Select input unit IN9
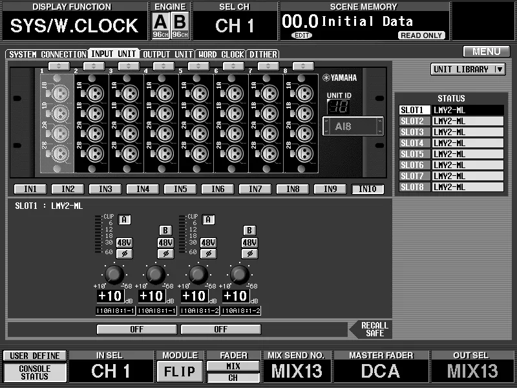Viewport: 517px width, 388px height. coord(330,189)
